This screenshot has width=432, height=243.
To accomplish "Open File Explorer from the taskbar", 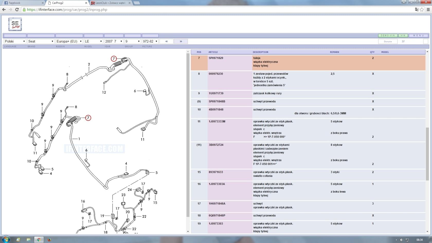I will pos(29,240).
